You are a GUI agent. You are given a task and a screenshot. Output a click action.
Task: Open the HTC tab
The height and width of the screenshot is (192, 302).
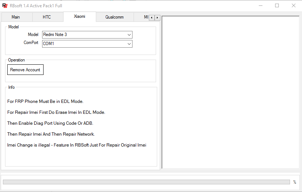[x=47, y=17]
